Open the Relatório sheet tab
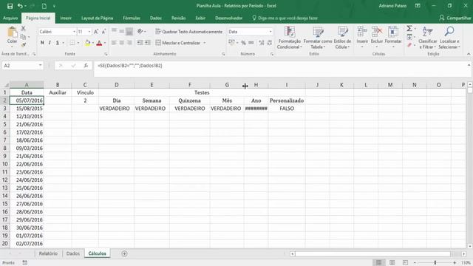This screenshot has height=266, width=473. (48, 253)
